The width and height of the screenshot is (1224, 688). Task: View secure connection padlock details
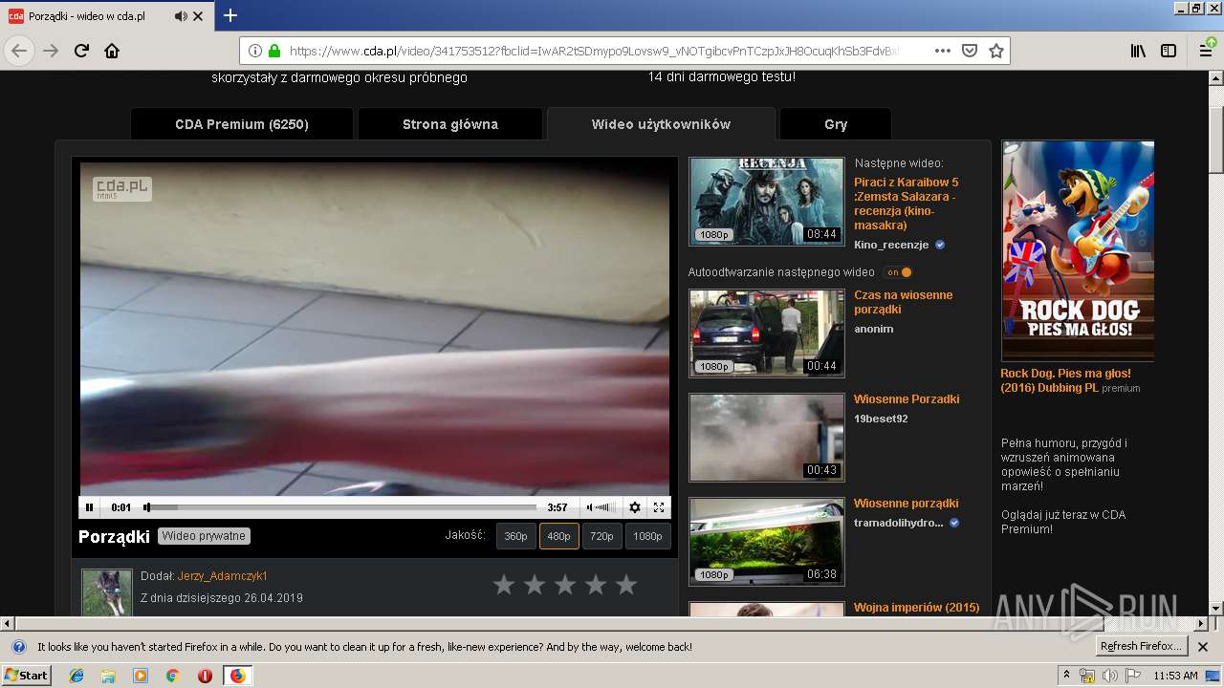[x=274, y=51]
